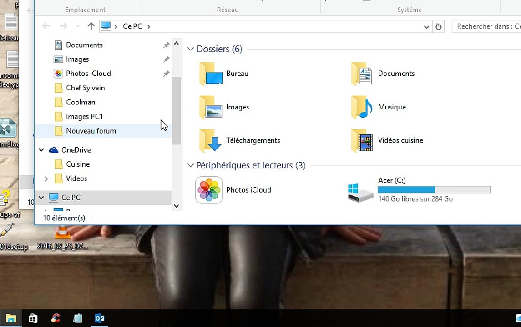Expand the Videos folder under OneDrive
Image resolution: width=521 pixels, height=327 pixels.
point(46,179)
